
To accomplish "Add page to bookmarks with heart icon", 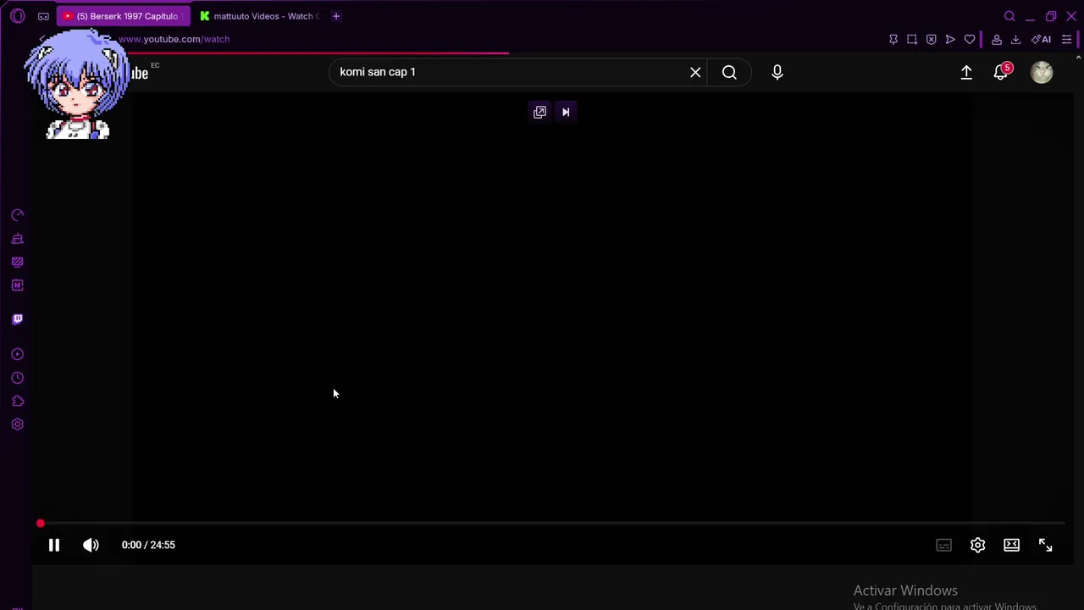I will 970,39.
